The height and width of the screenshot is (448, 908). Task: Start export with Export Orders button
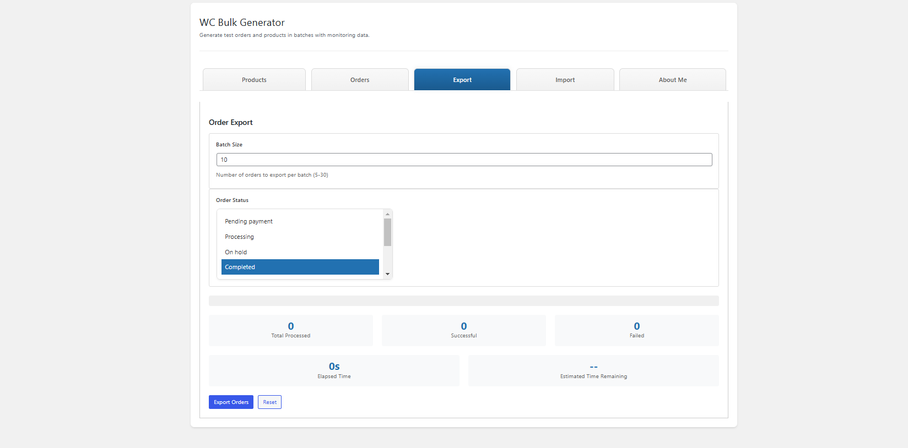point(231,402)
